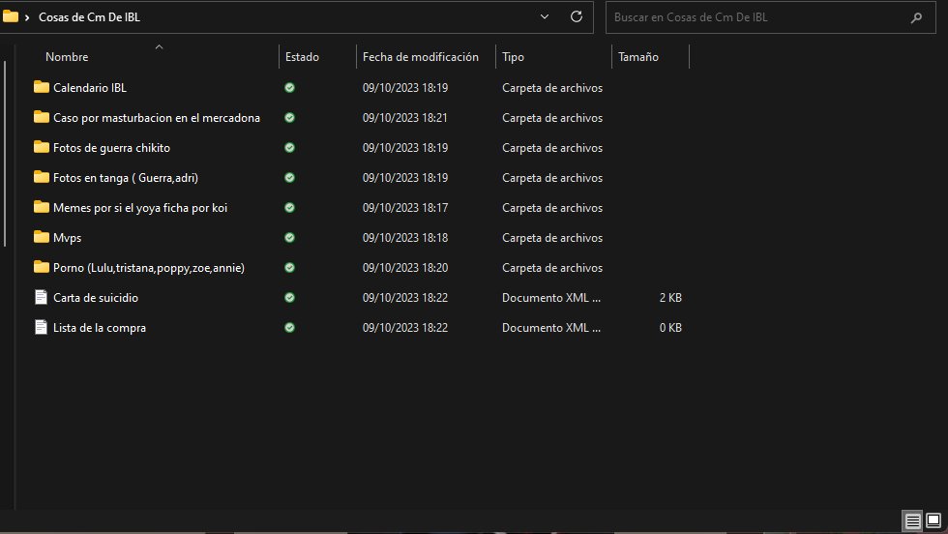Click sync status checkmark for Lista de la compra
This screenshot has width=948, height=534.
[289, 328]
